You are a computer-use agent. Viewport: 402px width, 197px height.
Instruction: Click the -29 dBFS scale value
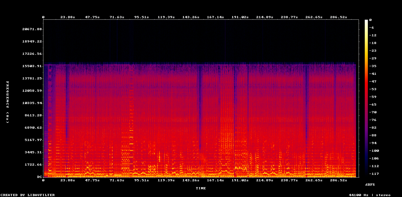pos(373,58)
